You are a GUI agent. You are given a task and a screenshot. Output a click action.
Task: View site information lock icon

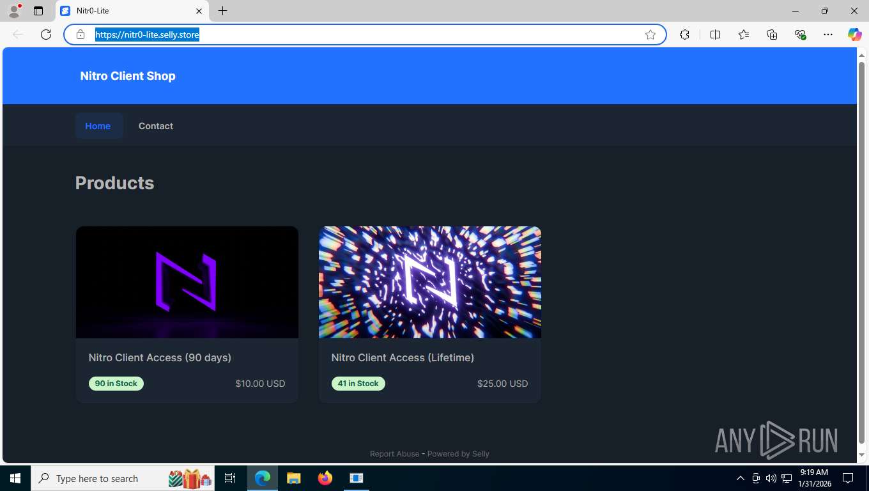(81, 35)
